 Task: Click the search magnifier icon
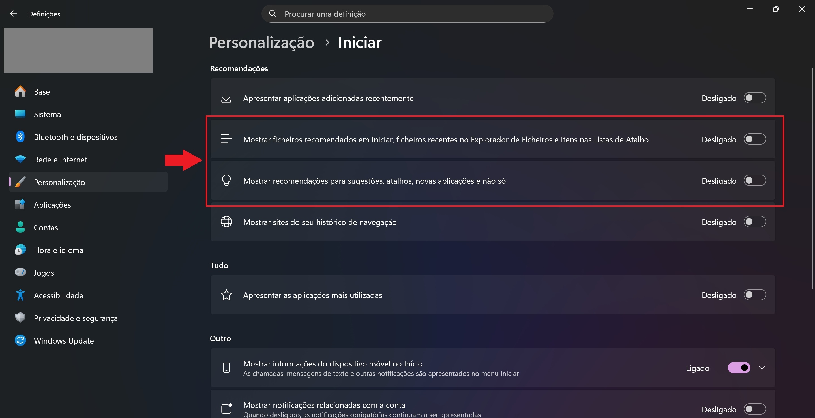click(x=273, y=14)
